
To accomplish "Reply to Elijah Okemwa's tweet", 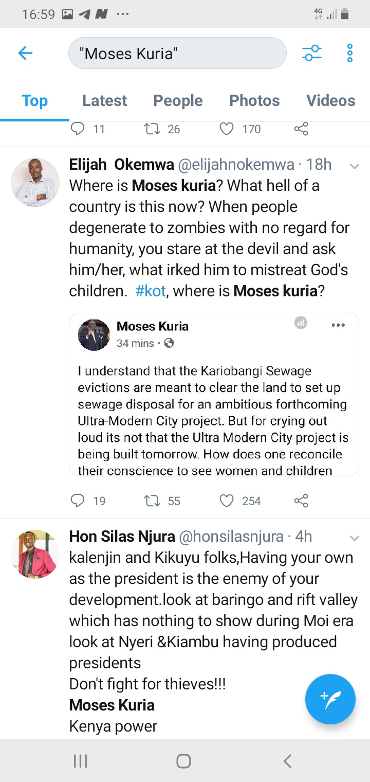I will click(x=77, y=501).
